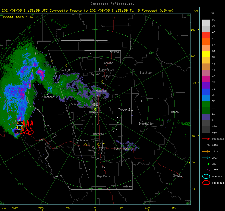
Task: Pick the purple 39 dBZ color swatch
Action: pyautogui.click(x=206, y=85)
